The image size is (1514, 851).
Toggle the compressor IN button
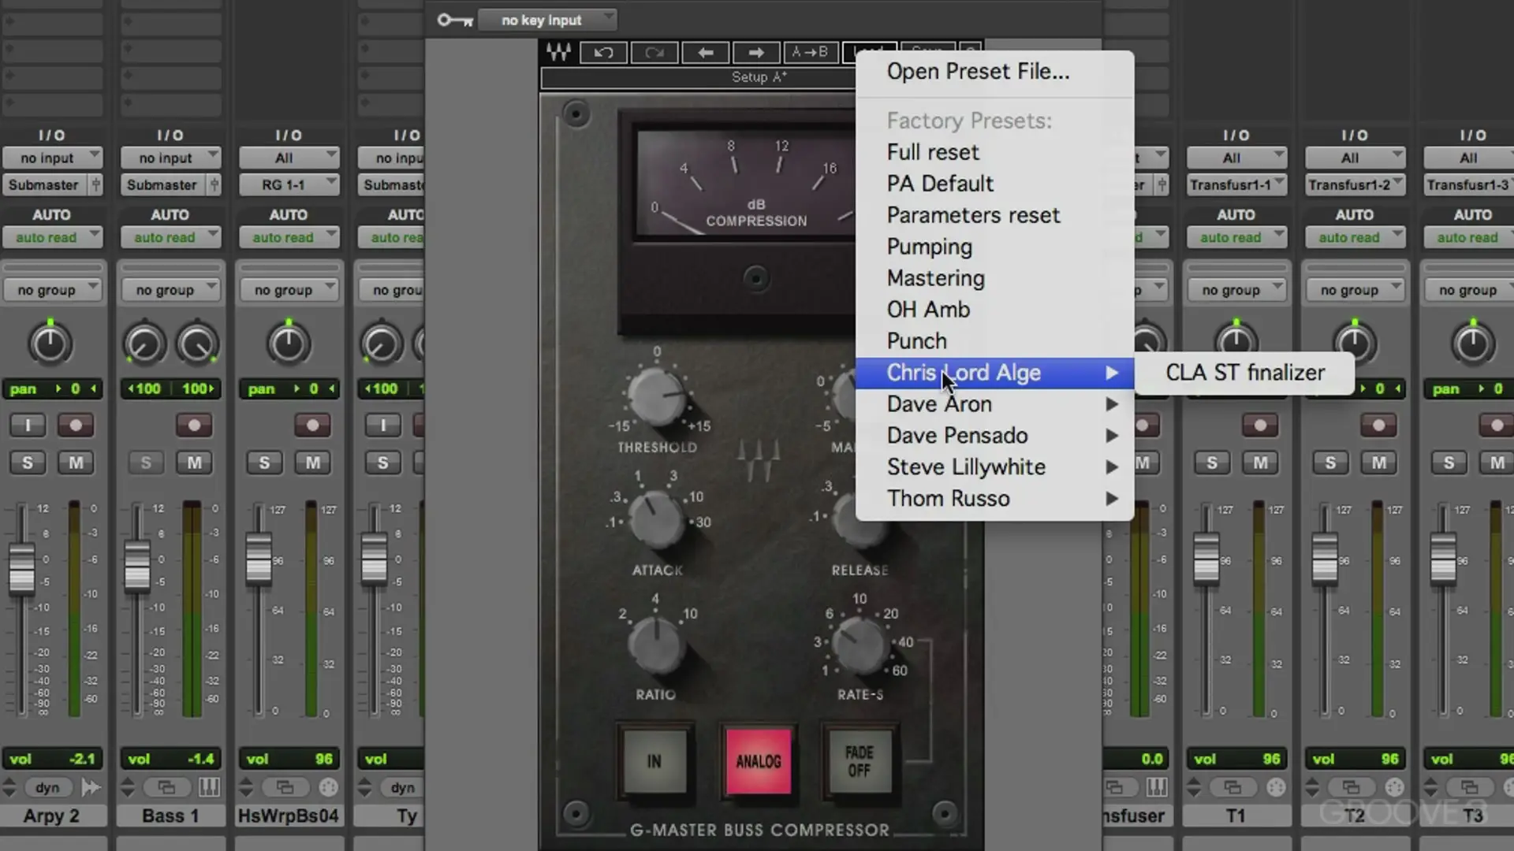654,761
